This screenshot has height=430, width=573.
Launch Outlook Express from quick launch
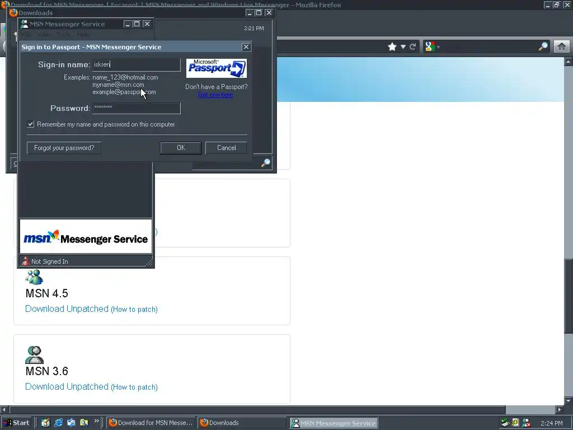point(71,423)
